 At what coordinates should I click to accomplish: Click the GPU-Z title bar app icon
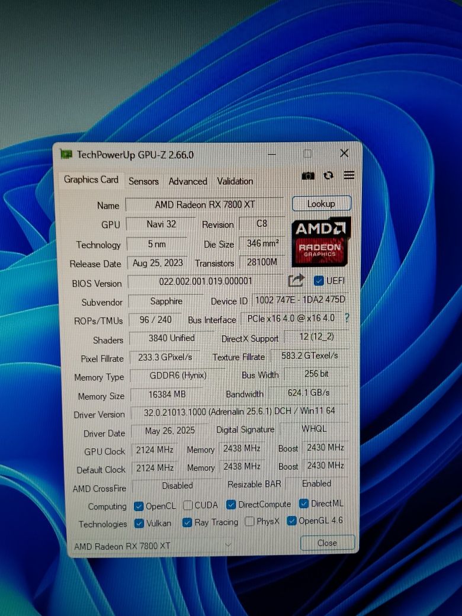click(x=66, y=154)
